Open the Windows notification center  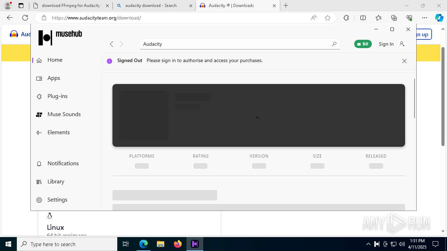(x=435, y=244)
